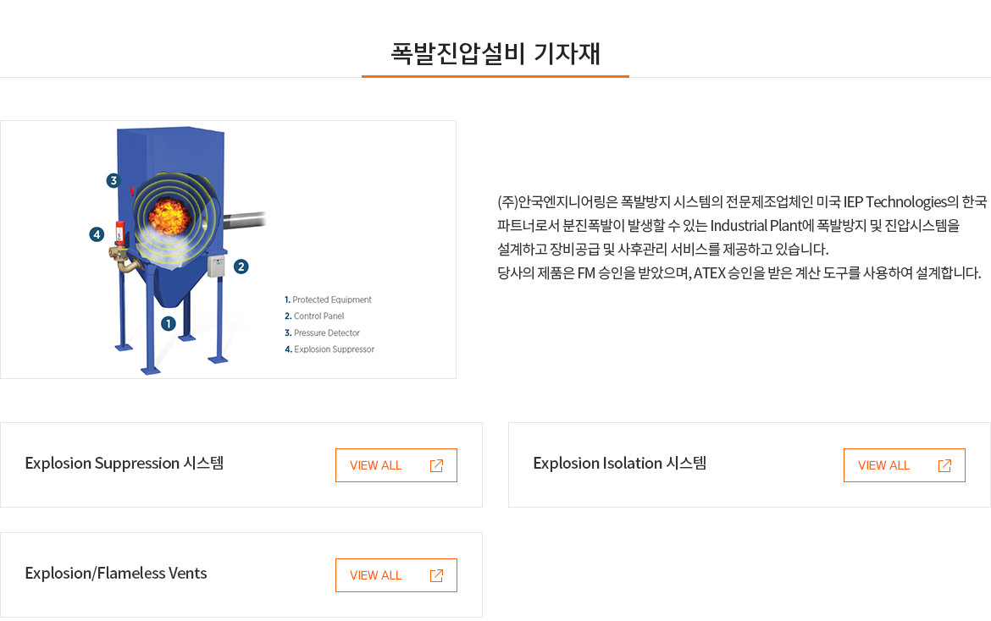Click the Explosion Suppression 시스템 title
This screenshot has width=991, height=621.
click(x=125, y=464)
